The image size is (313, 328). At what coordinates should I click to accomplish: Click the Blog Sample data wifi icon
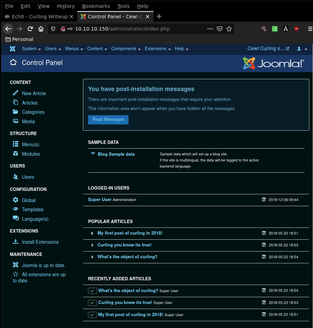93,154
